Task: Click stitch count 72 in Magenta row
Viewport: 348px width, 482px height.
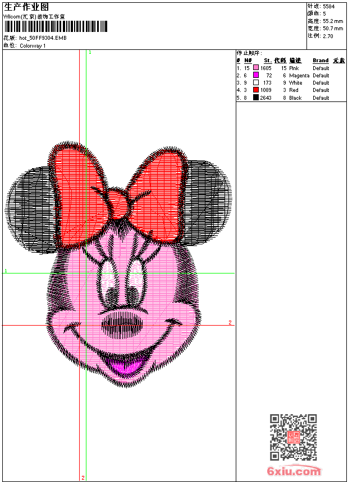Action: 269,75
